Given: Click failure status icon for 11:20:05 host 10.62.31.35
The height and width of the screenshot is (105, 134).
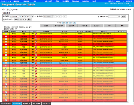Looking at the screenshot, I should click(36, 34).
